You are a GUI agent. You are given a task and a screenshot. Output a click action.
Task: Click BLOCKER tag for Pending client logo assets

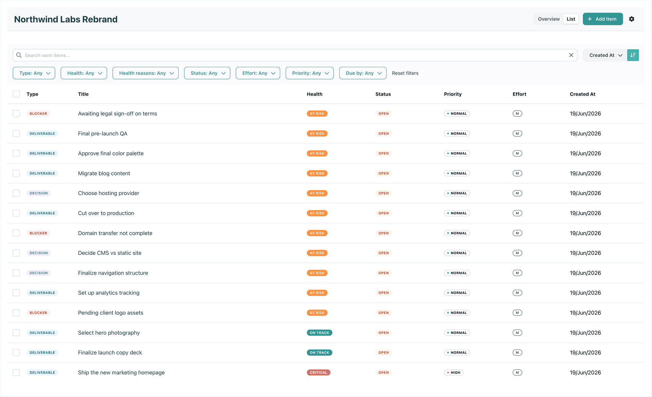click(38, 313)
